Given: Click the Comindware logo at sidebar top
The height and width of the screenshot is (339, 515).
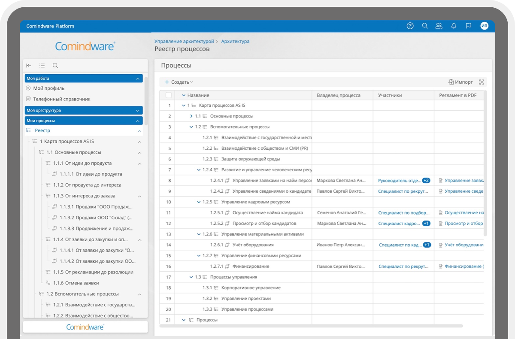Looking at the screenshot, I should pyautogui.click(x=85, y=46).
